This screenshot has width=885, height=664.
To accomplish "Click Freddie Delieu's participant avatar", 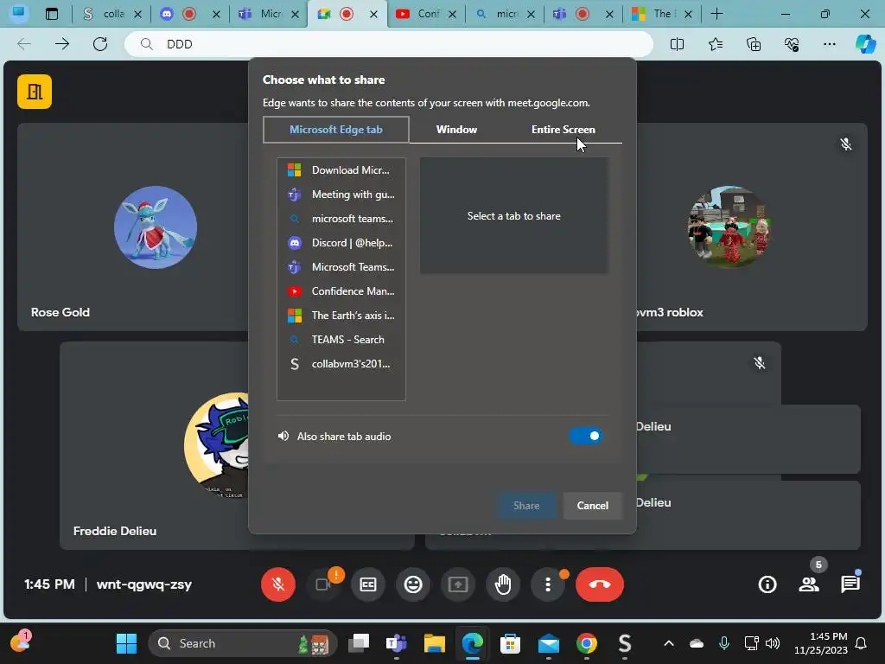I will pyautogui.click(x=217, y=445).
